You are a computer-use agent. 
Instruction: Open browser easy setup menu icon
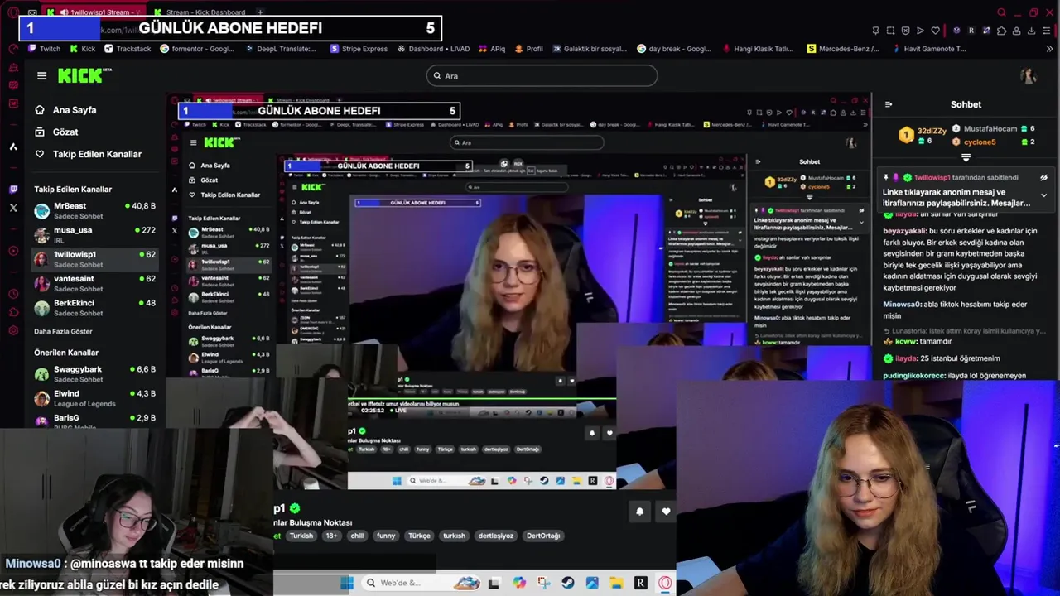tap(1047, 31)
